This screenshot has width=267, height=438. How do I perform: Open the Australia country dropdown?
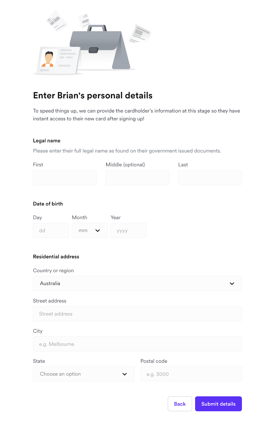pyautogui.click(x=137, y=284)
